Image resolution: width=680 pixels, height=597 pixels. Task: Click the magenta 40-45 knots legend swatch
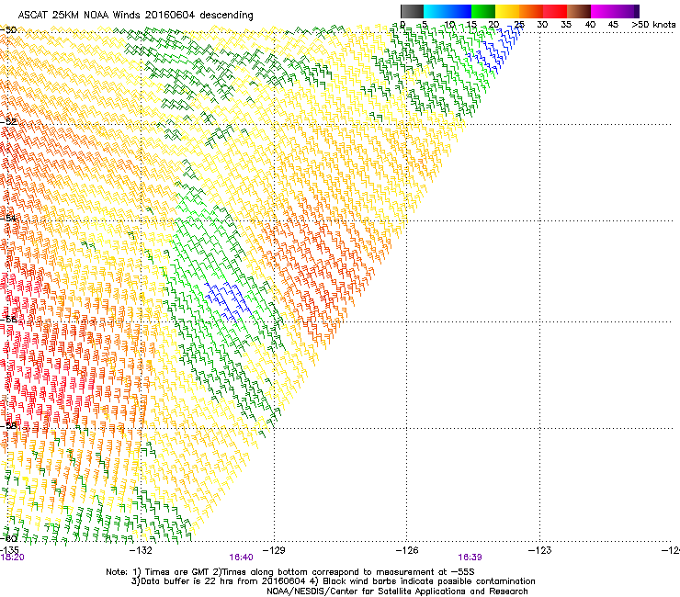603,11
